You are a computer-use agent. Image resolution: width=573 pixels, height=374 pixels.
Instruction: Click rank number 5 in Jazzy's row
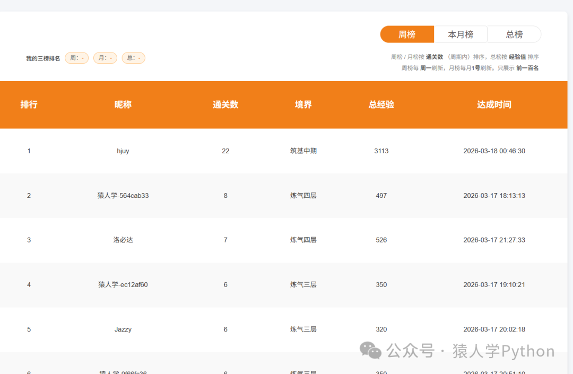pyautogui.click(x=29, y=329)
